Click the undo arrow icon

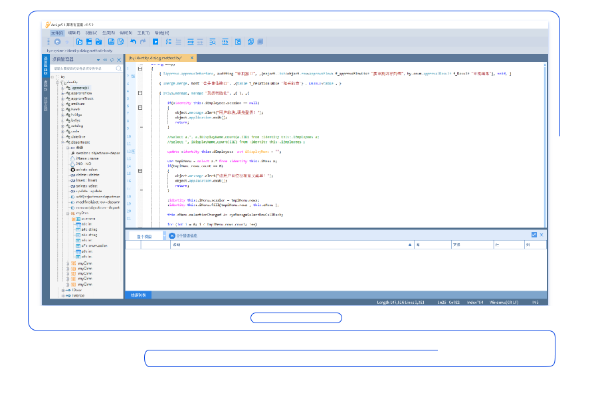point(133,42)
